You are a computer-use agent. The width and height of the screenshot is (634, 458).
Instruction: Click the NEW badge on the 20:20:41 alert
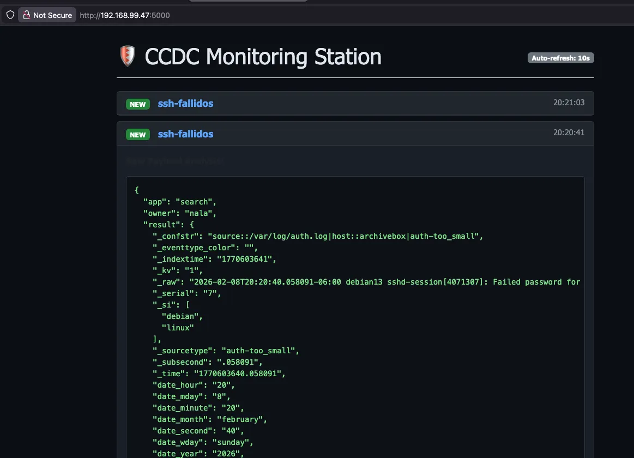coord(138,135)
